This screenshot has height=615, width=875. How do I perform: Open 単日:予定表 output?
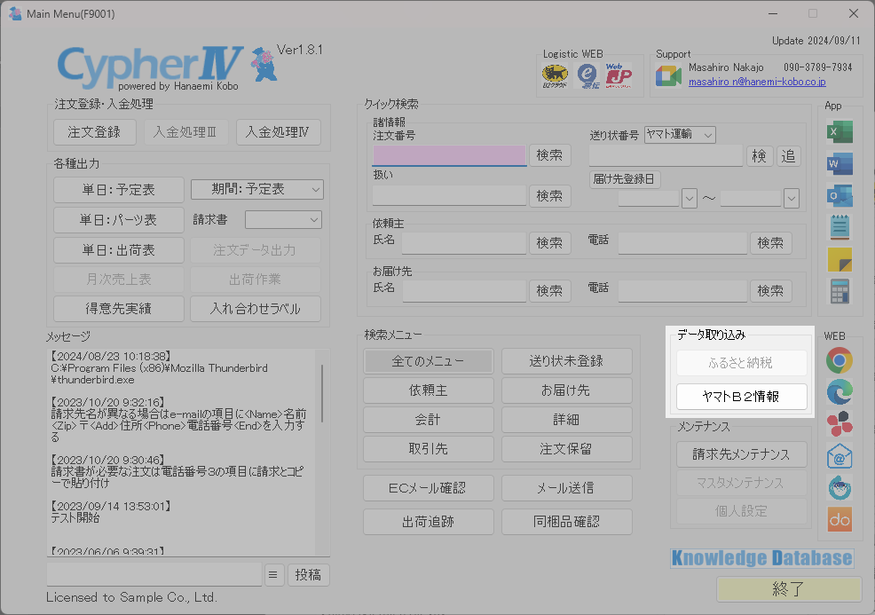[x=118, y=190]
